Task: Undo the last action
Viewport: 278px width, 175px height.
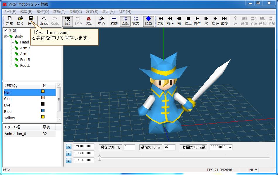Action: 44,21
